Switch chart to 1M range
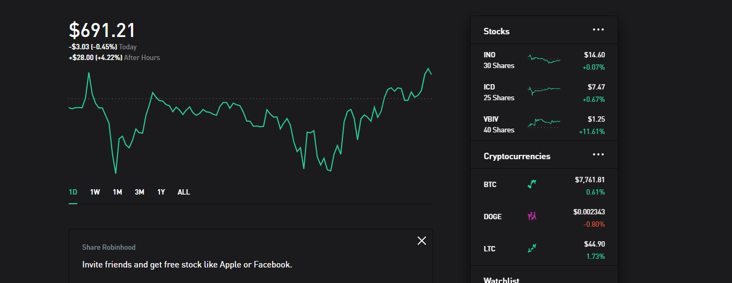Image resolution: width=732 pixels, height=283 pixels. point(118,192)
